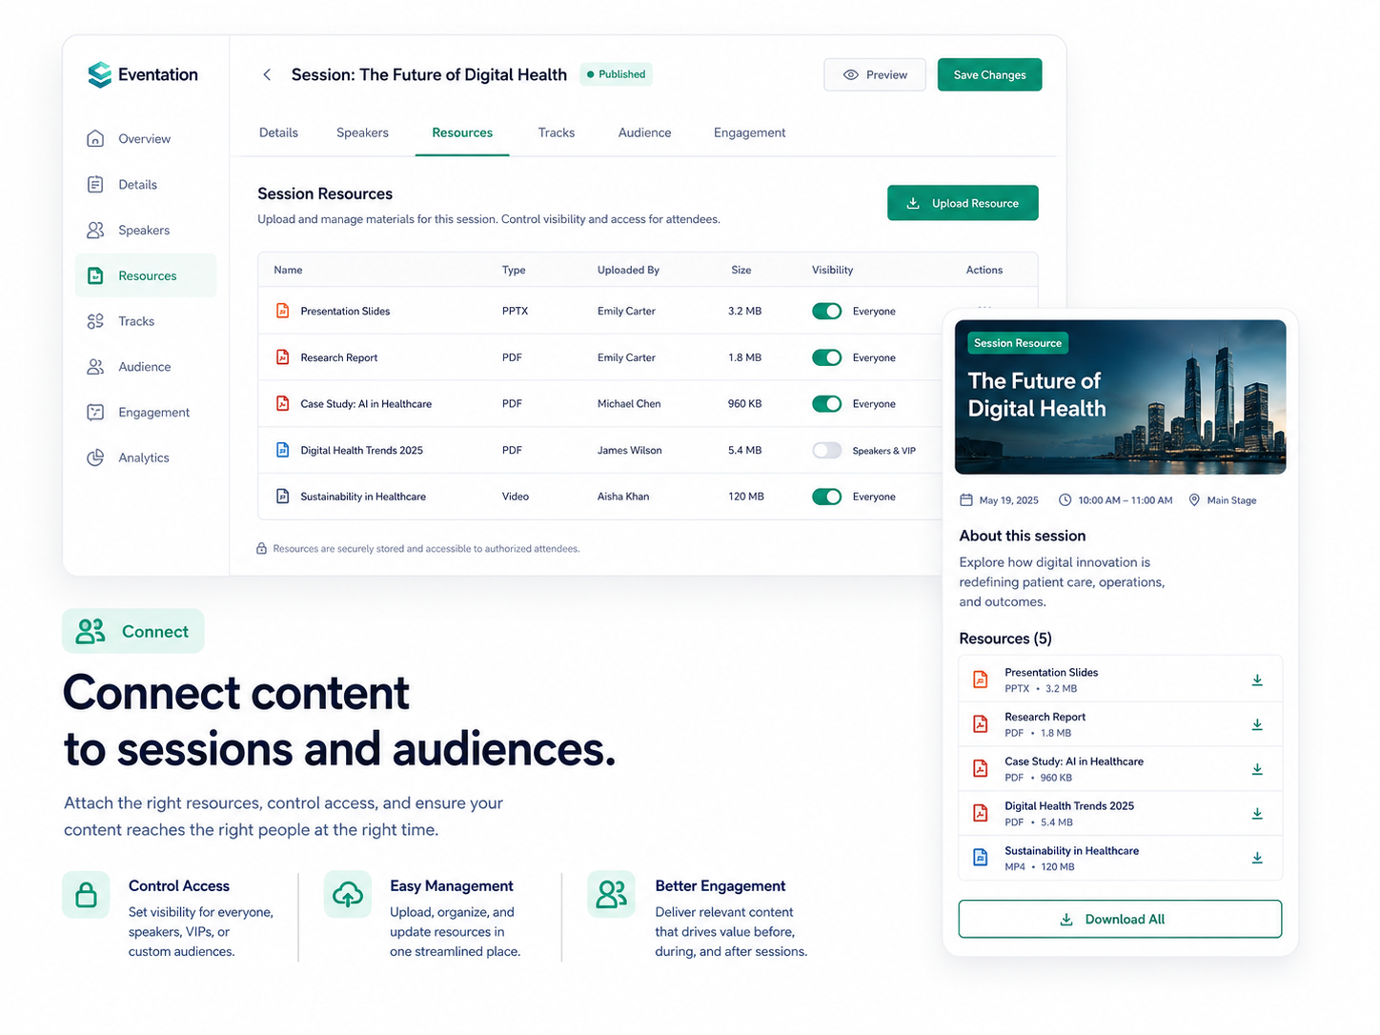Download Research Report from the session card

[x=1257, y=725]
